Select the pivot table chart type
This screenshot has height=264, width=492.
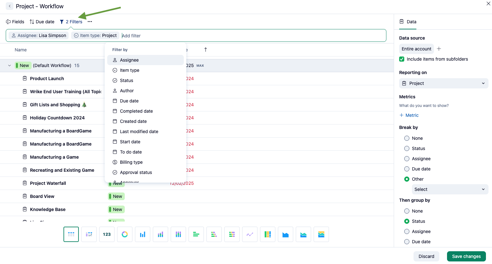coord(89,234)
